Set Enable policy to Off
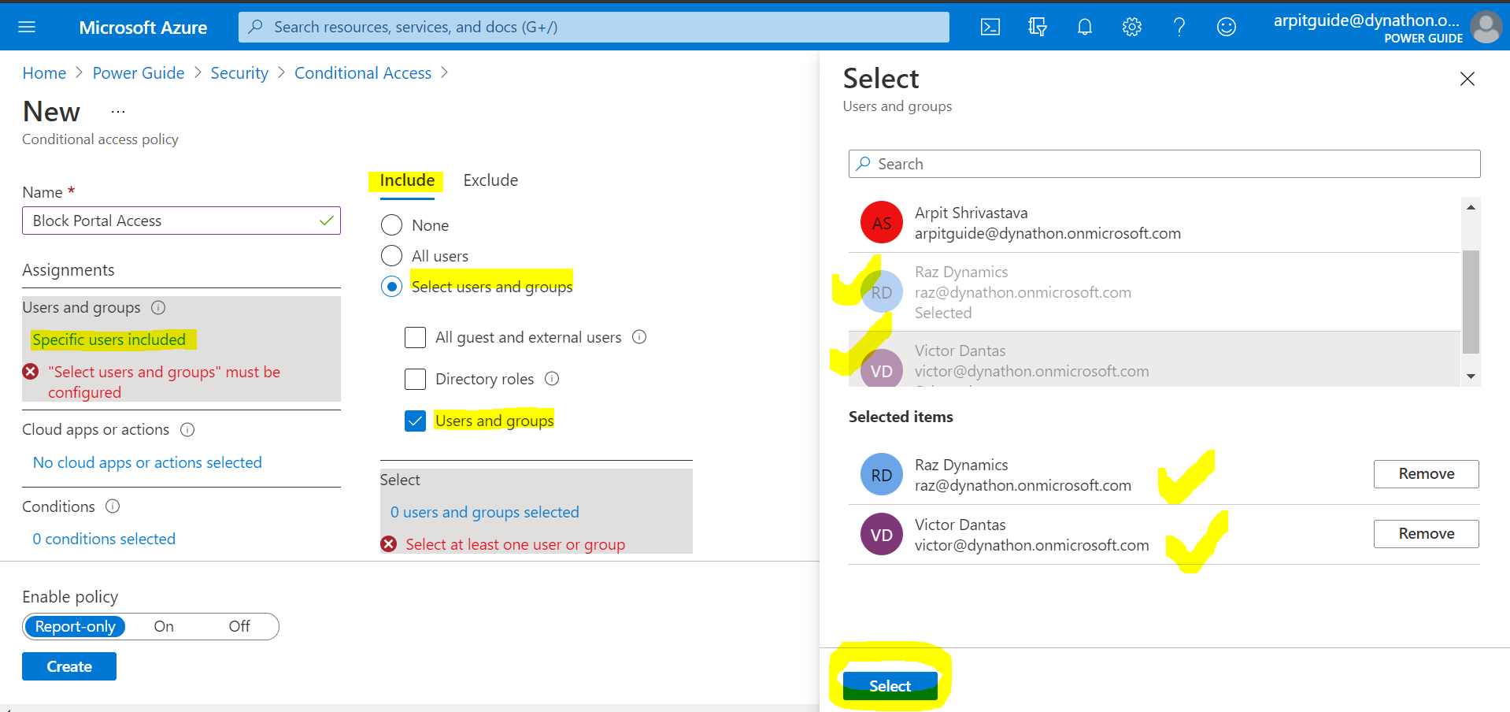Viewport: 1510px width, 712px height. pyautogui.click(x=239, y=626)
